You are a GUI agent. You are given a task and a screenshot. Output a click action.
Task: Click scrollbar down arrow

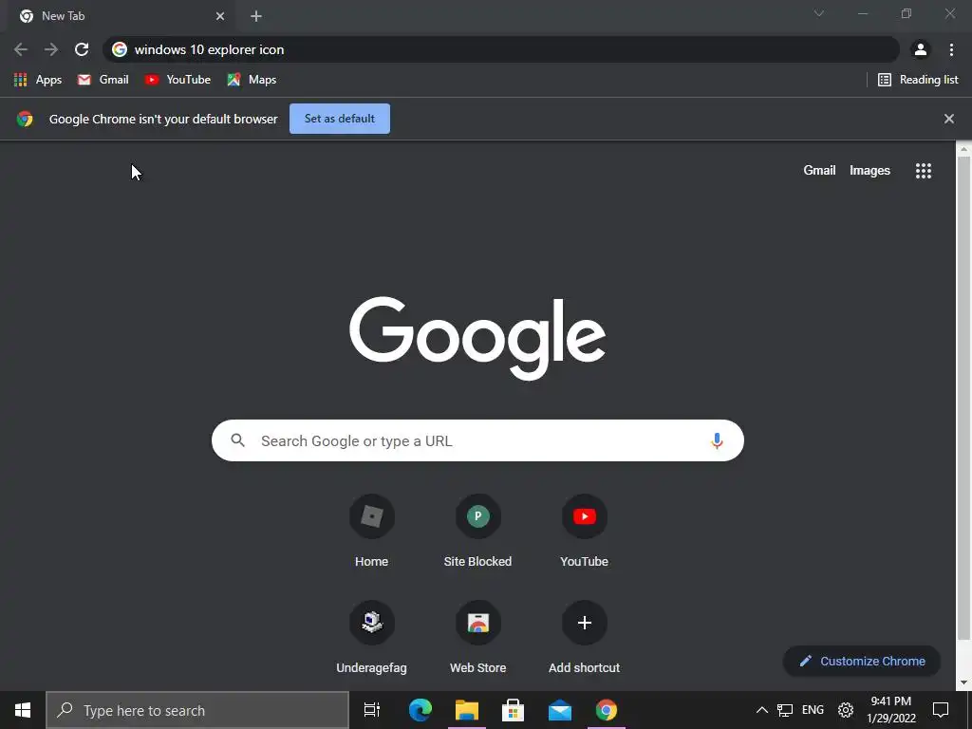pyautogui.click(x=964, y=682)
